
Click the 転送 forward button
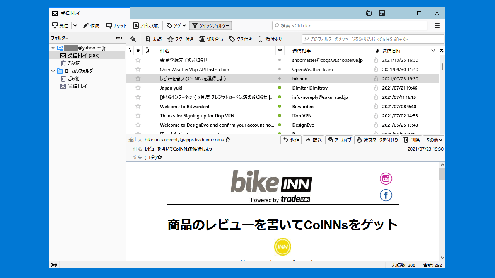313,140
